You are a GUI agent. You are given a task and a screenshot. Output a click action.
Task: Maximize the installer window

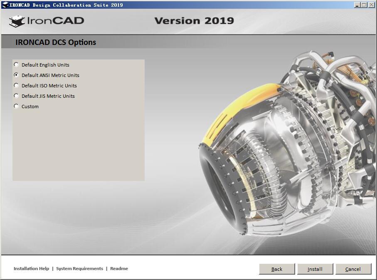364,5
